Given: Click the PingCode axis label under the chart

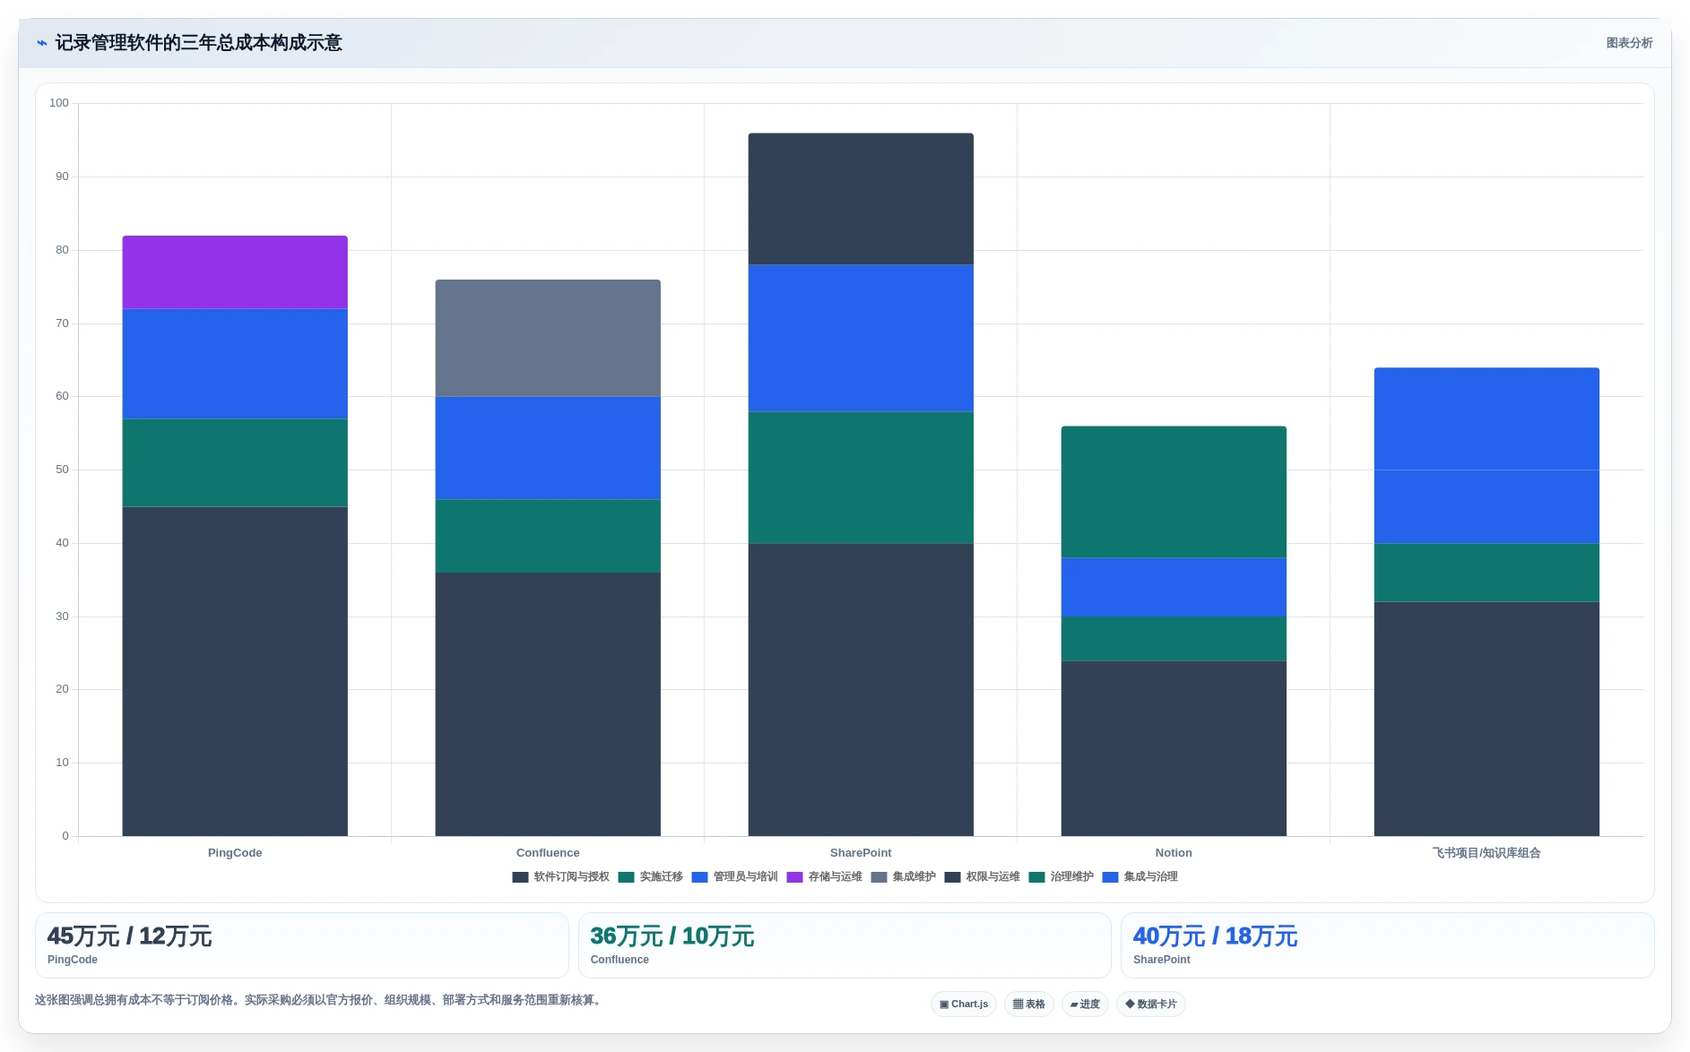Looking at the screenshot, I should pyautogui.click(x=235, y=853).
